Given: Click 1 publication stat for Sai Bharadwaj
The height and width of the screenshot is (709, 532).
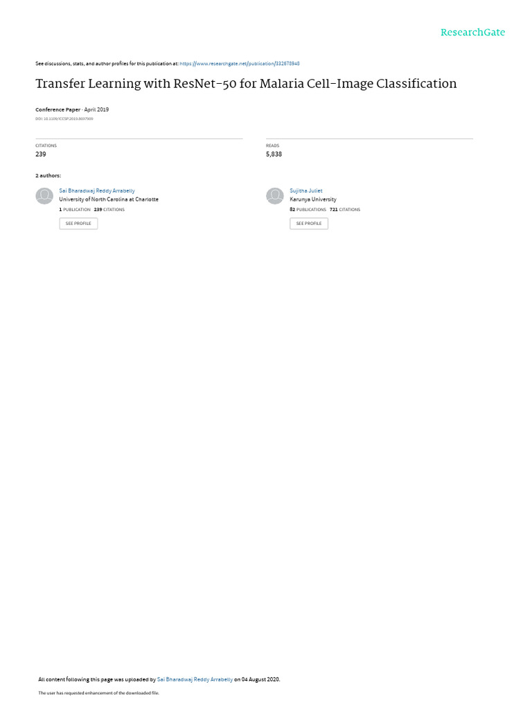Looking at the screenshot, I should [x=75, y=210].
